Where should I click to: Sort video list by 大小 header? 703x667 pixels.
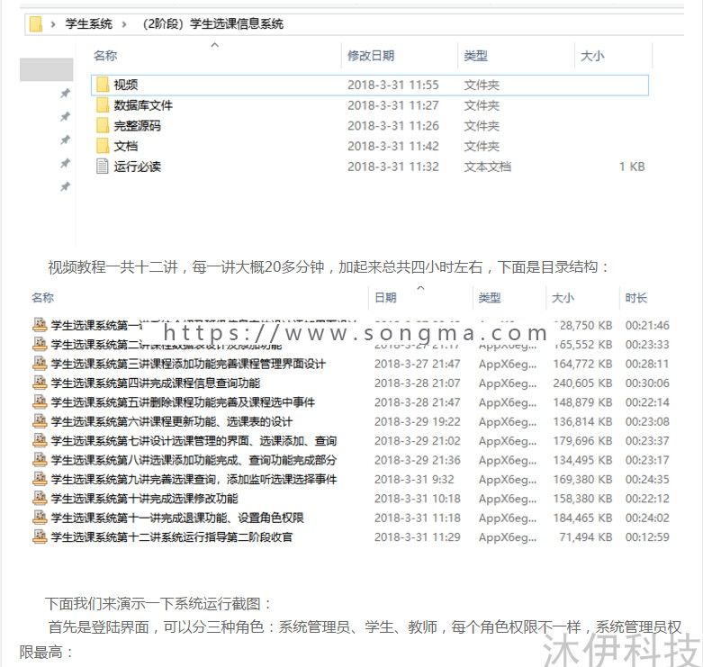tap(563, 298)
